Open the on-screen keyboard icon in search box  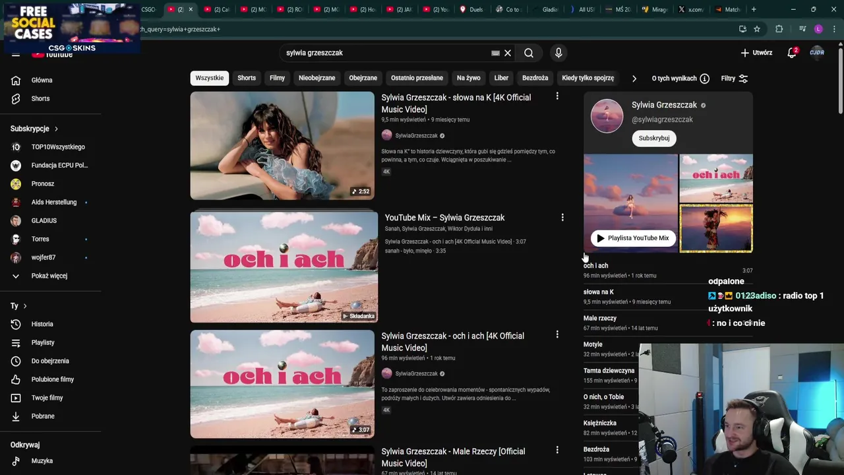coord(495,53)
